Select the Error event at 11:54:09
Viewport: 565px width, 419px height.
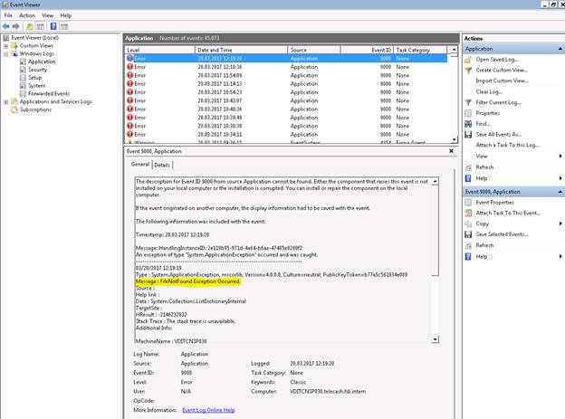point(286,75)
